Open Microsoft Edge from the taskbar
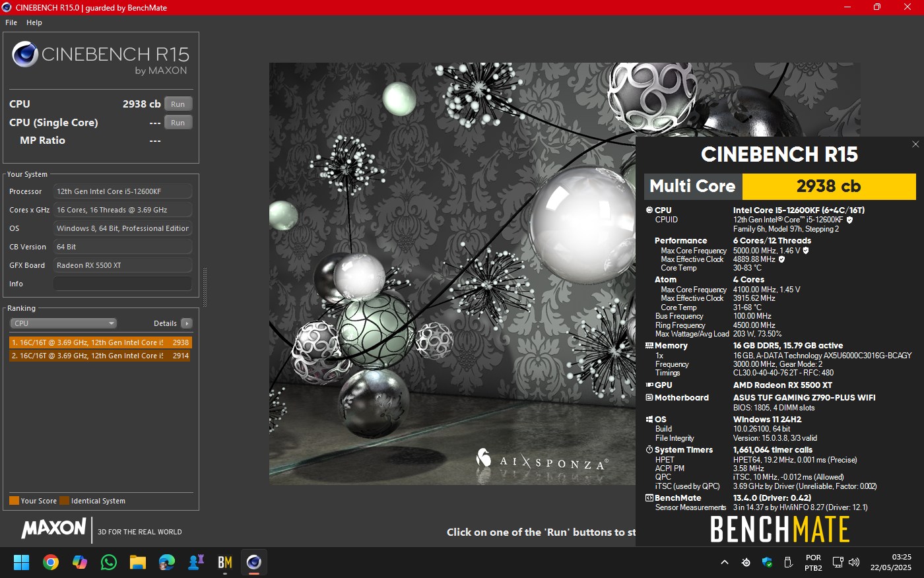The height and width of the screenshot is (578, 924). (167, 562)
